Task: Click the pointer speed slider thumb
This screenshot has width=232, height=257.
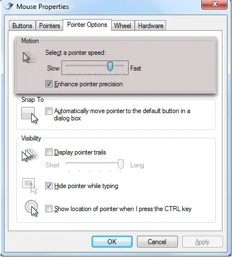Action: tap(110, 67)
